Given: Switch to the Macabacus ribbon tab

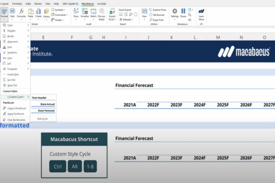Looking at the screenshot, I should coord(88,4).
